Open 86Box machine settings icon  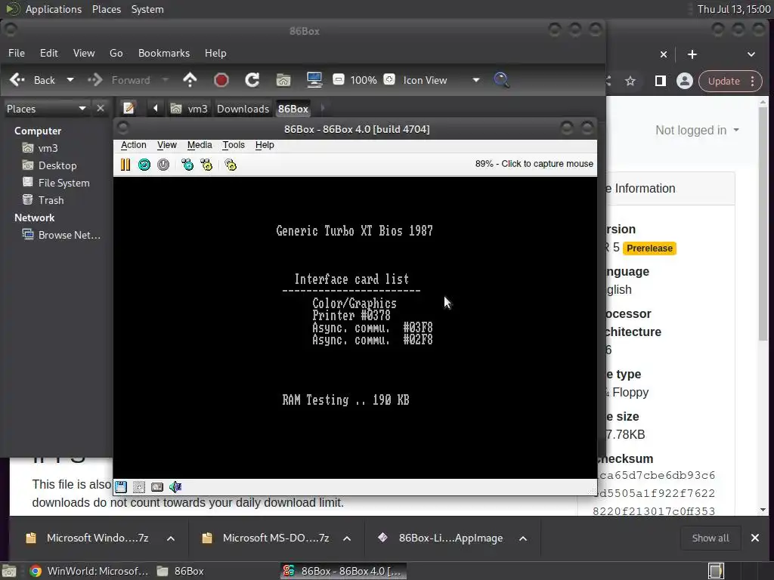[x=231, y=164]
